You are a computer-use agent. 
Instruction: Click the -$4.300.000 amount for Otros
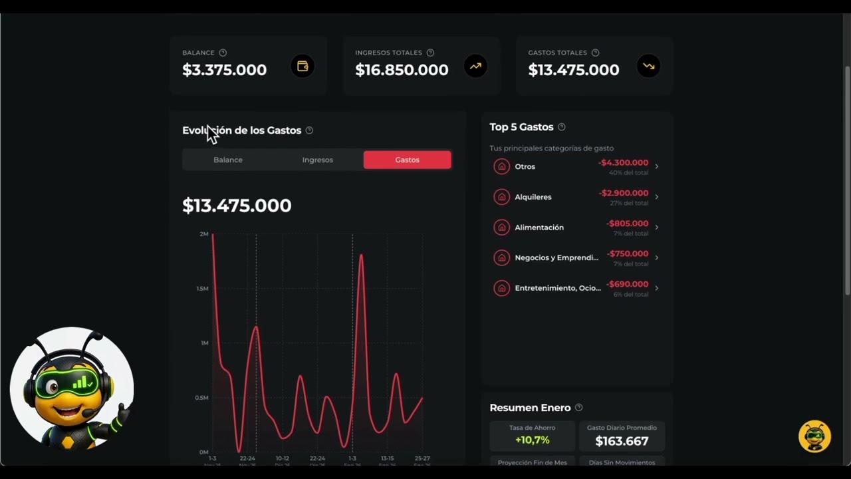(x=623, y=162)
